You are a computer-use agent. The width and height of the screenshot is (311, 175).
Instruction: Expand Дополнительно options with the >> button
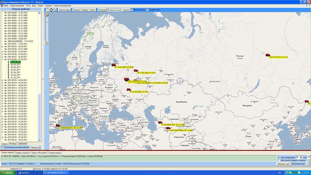tap(307, 164)
